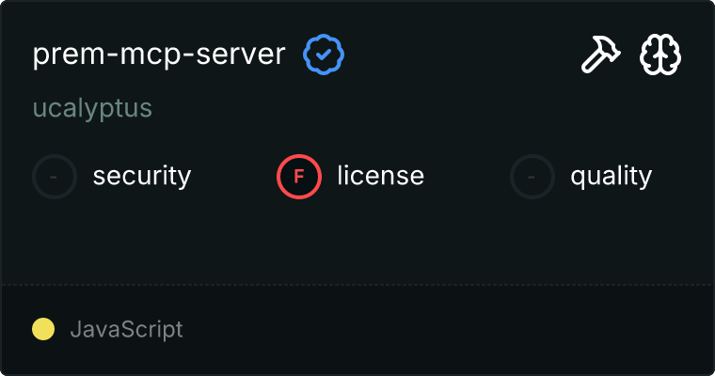This screenshot has width=715, height=376.
Task: Click the dashed divider above the footer
Action: pos(357,284)
